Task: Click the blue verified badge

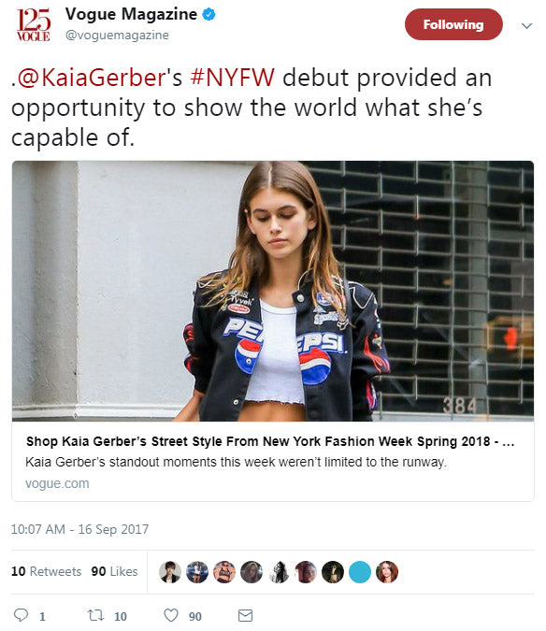Action: click(x=208, y=14)
